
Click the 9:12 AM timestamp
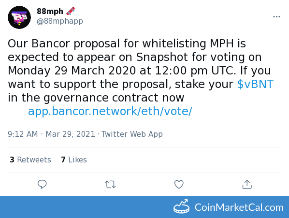(x=23, y=134)
